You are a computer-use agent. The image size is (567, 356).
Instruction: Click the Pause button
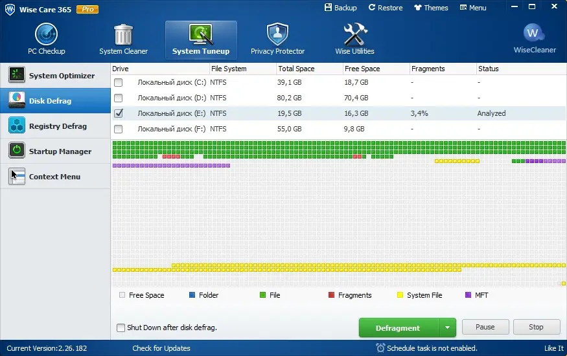485,327
